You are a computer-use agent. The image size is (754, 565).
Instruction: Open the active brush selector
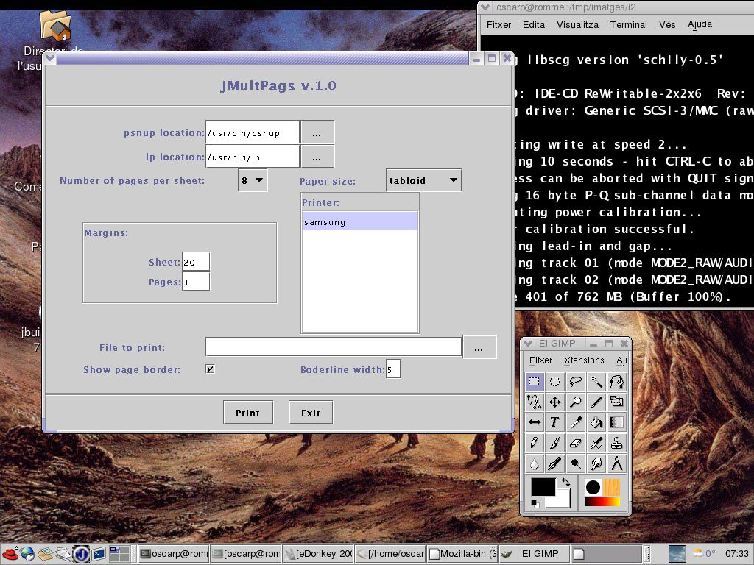[593, 487]
